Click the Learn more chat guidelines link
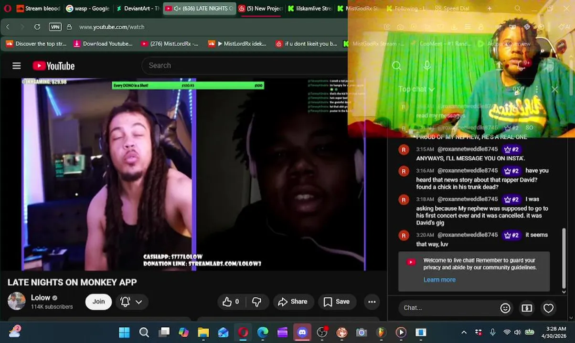This screenshot has height=343, width=575. (439, 280)
